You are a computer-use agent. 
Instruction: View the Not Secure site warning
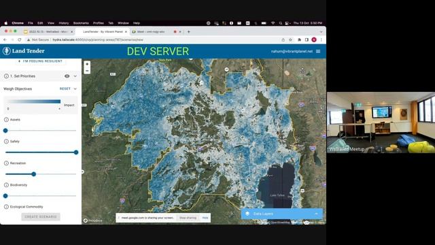(38, 39)
